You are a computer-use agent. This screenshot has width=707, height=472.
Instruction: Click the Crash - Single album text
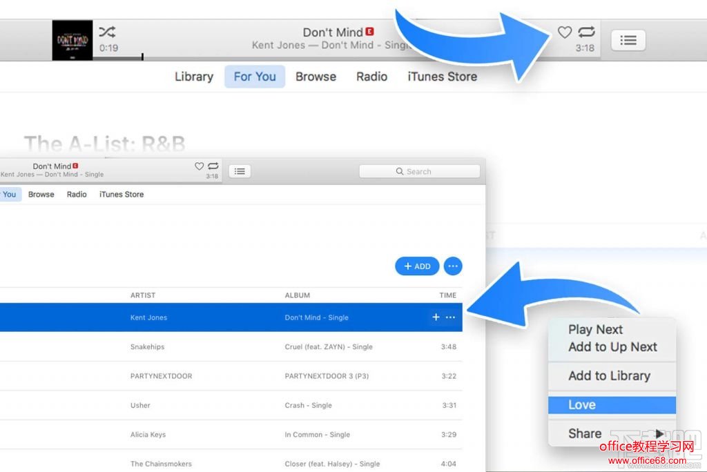point(308,405)
